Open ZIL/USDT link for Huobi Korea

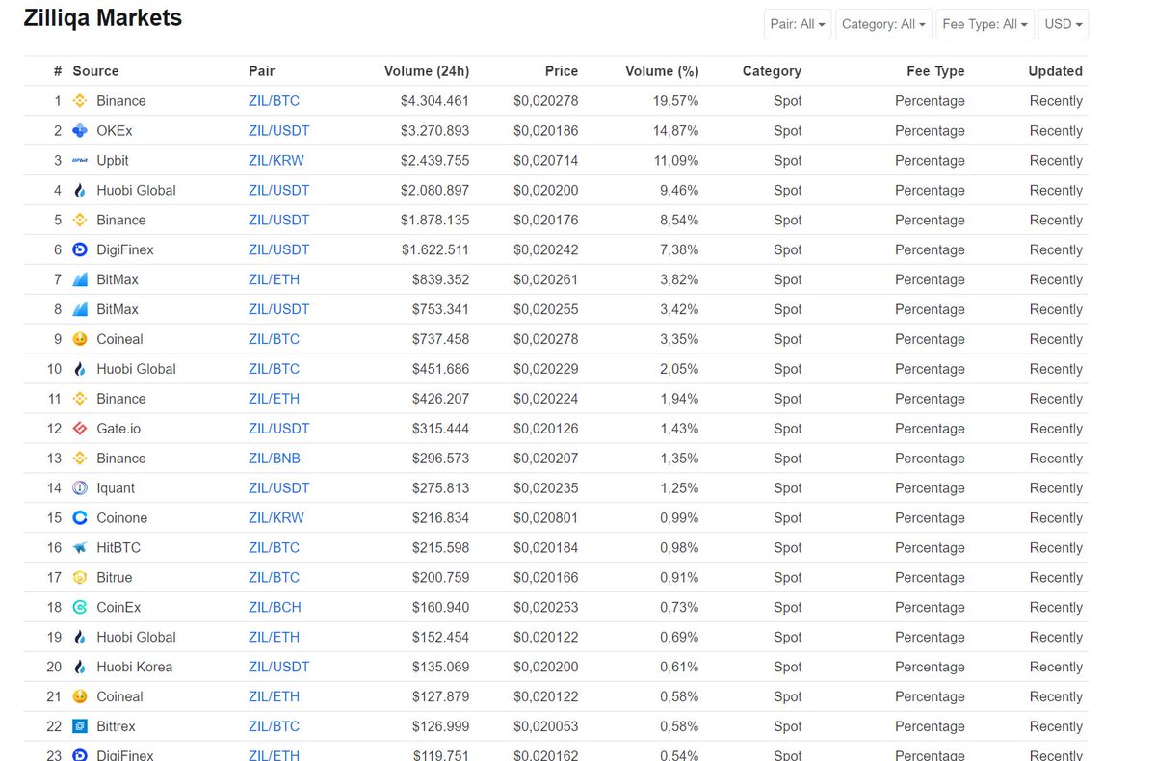[279, 669]
